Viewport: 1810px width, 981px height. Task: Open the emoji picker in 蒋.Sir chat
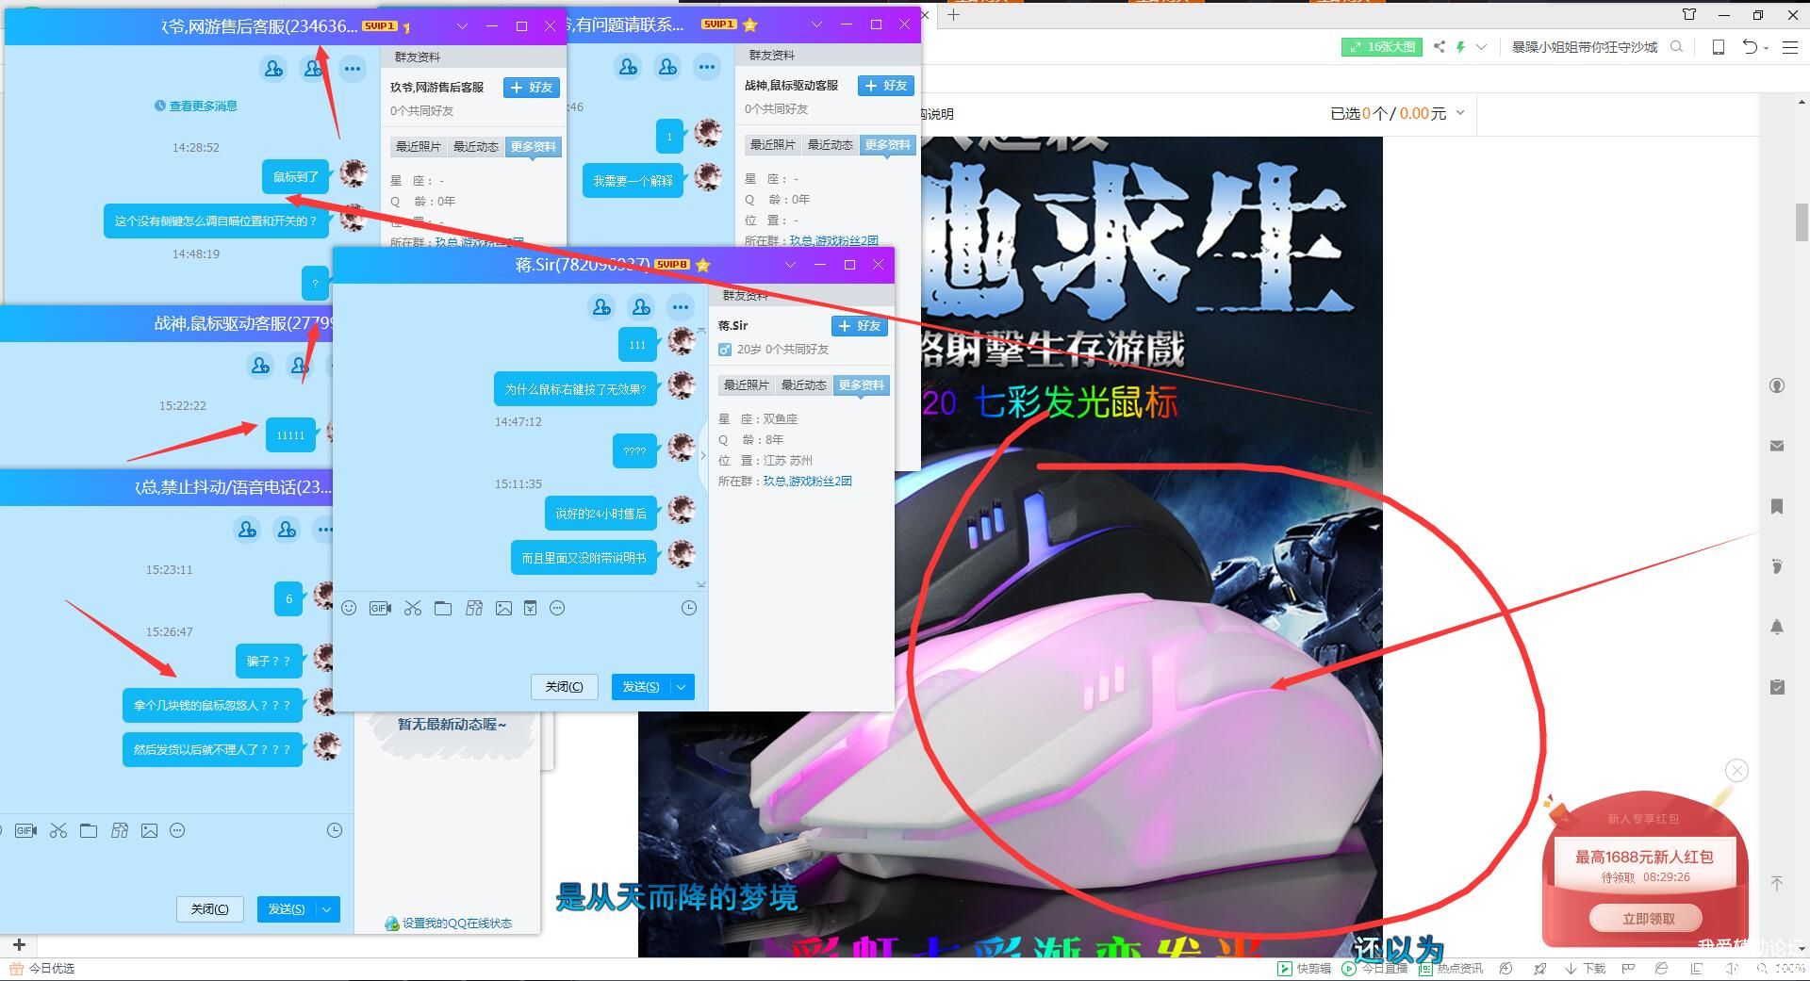pos(349,609)
